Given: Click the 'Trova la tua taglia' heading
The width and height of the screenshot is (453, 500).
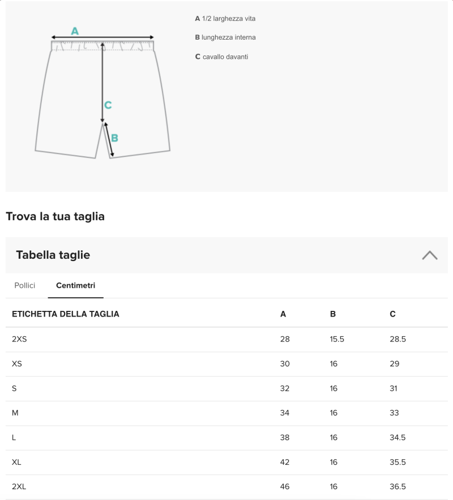Looking at the screenshot, I should click(x=55, y=216).
